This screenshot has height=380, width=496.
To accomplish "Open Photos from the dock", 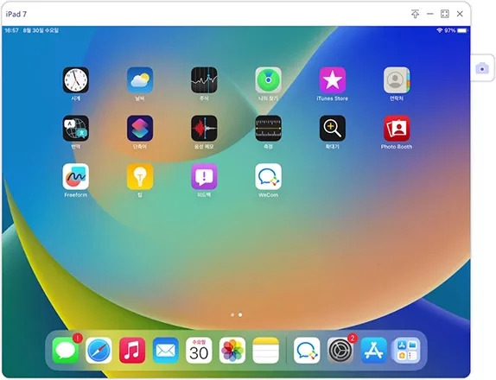I will point(232,351).
